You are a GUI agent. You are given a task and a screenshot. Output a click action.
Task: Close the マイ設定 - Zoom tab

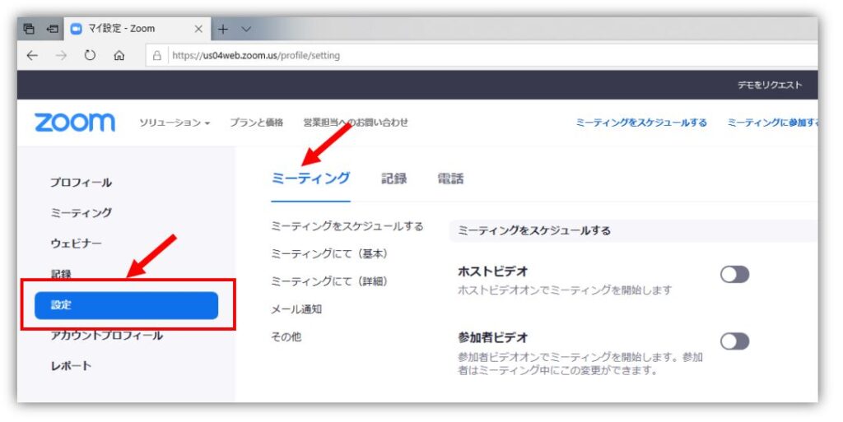[198, 29]
